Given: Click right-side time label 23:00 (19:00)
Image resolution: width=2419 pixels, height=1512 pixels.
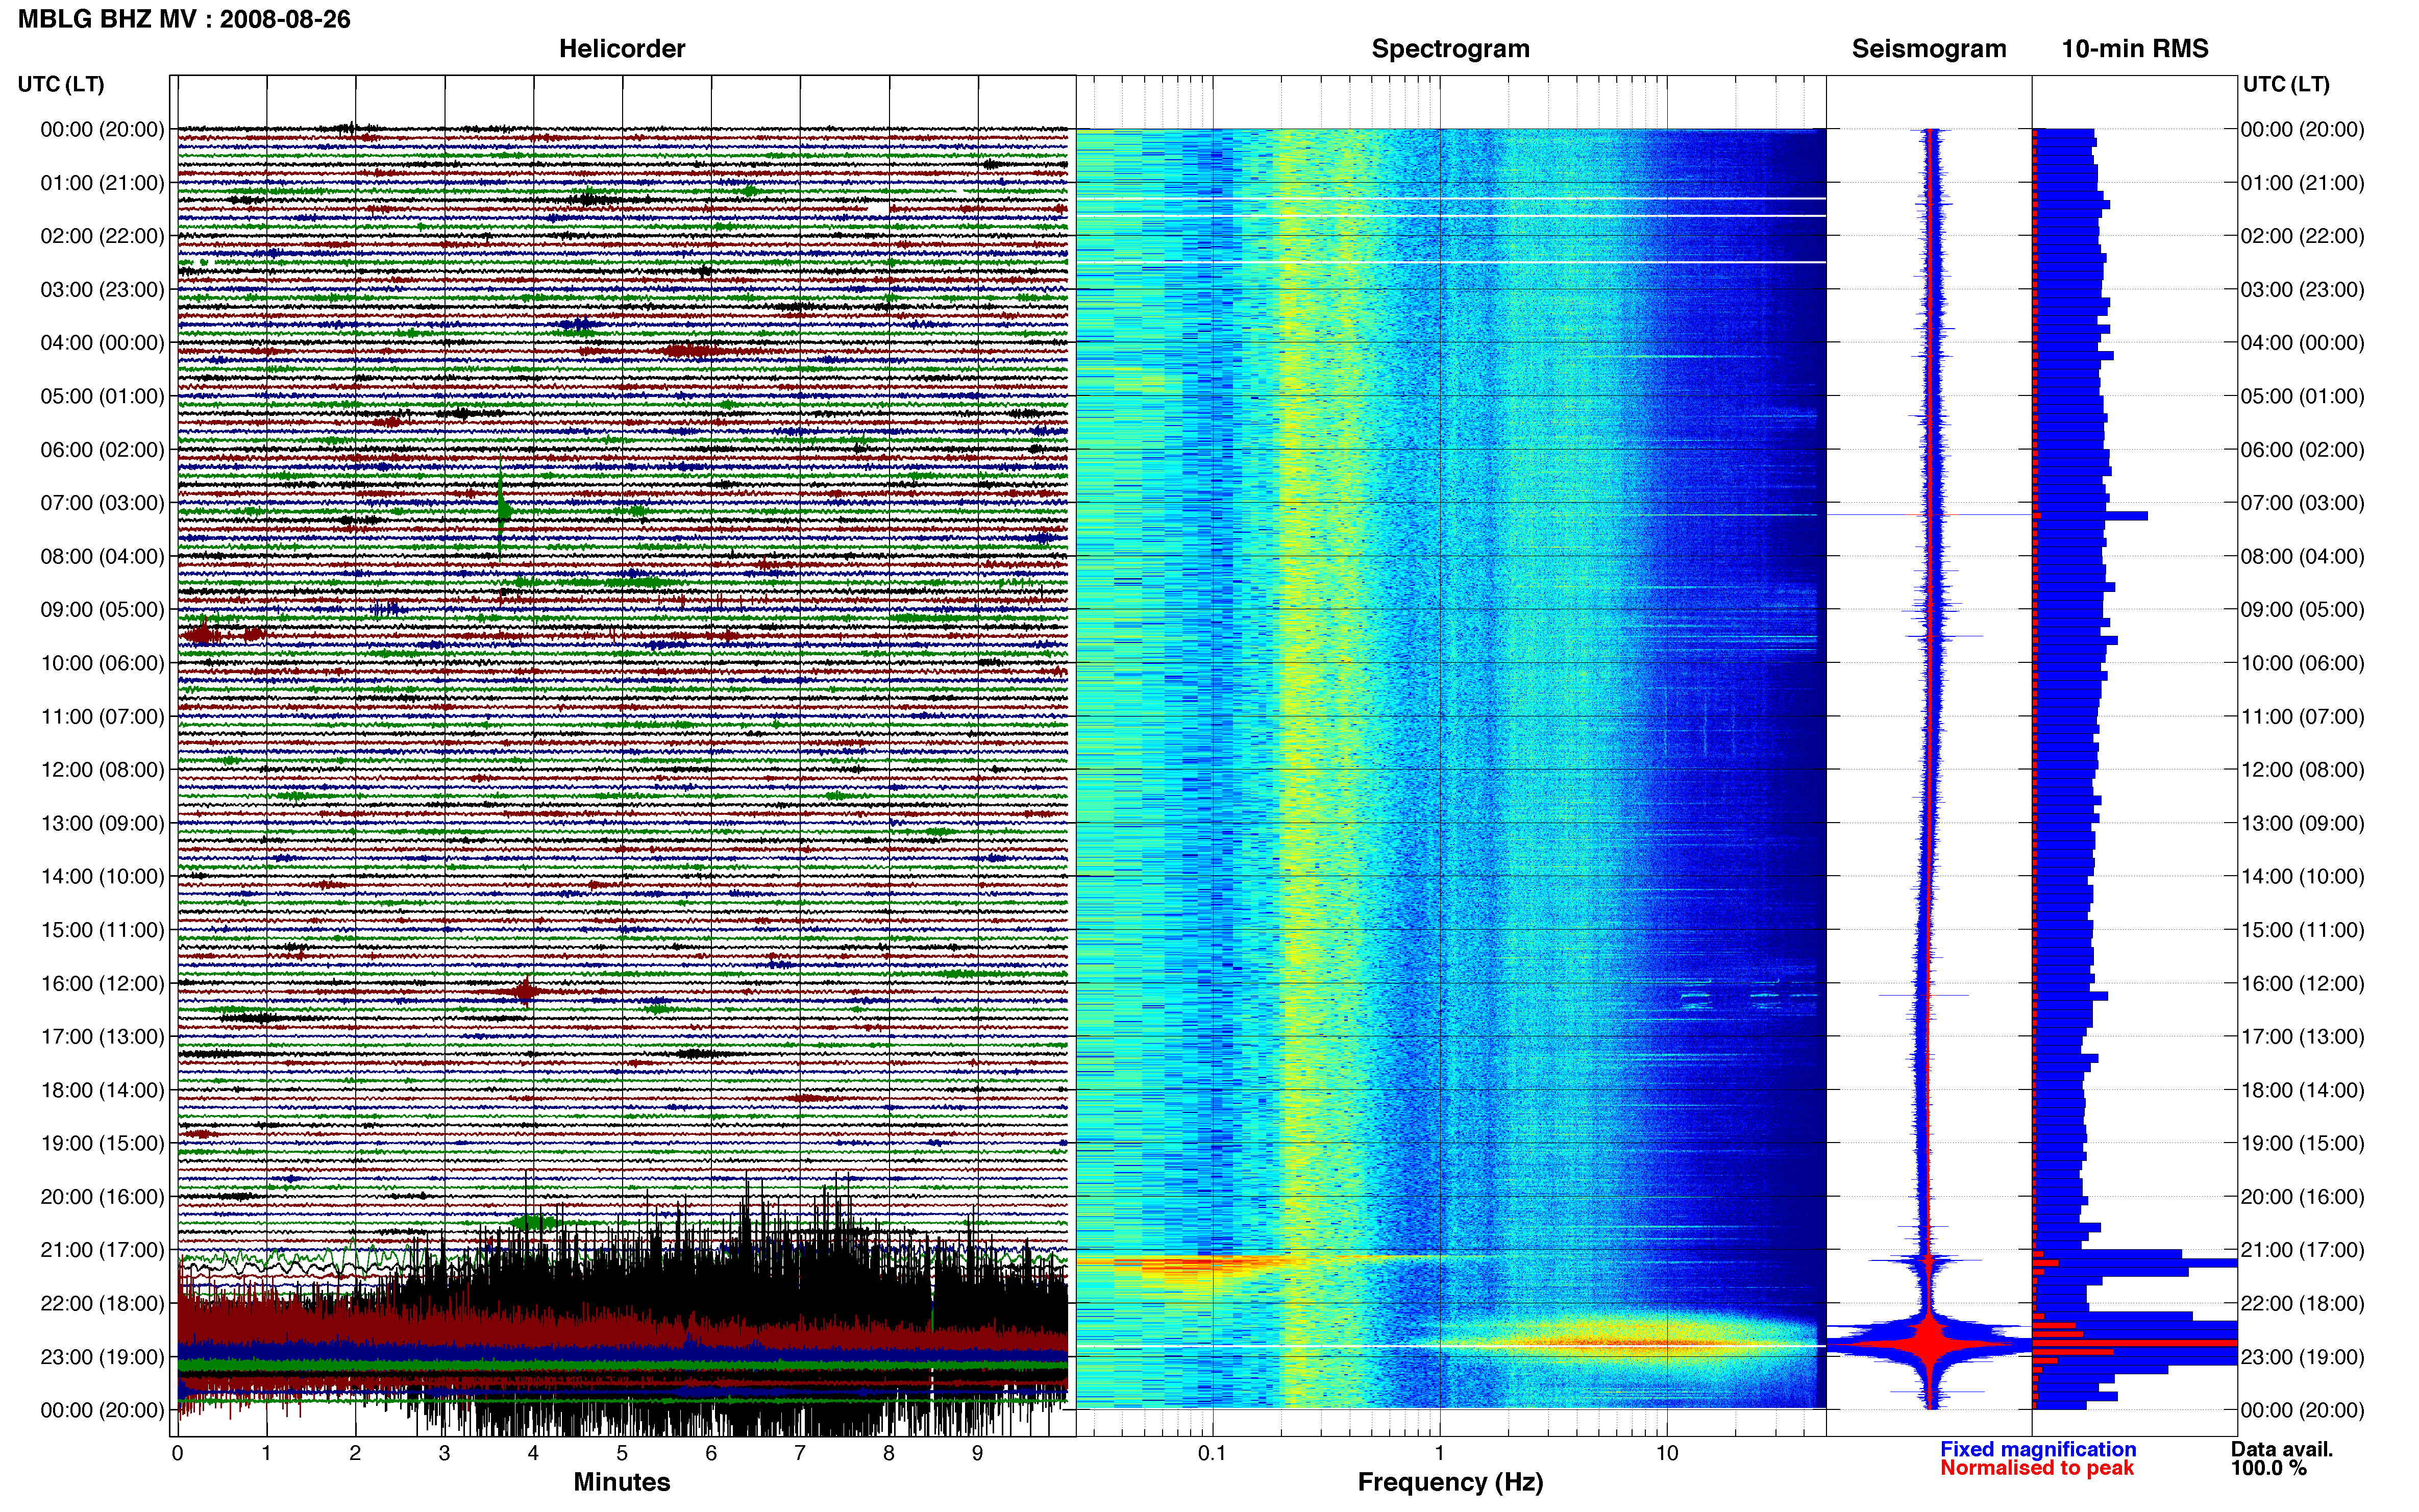Looking at the screenshot, I should 2302,1357.
